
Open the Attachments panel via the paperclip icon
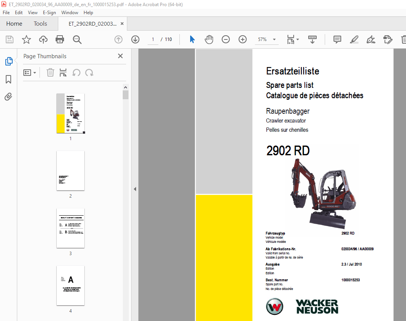click(x=8, y=97)
